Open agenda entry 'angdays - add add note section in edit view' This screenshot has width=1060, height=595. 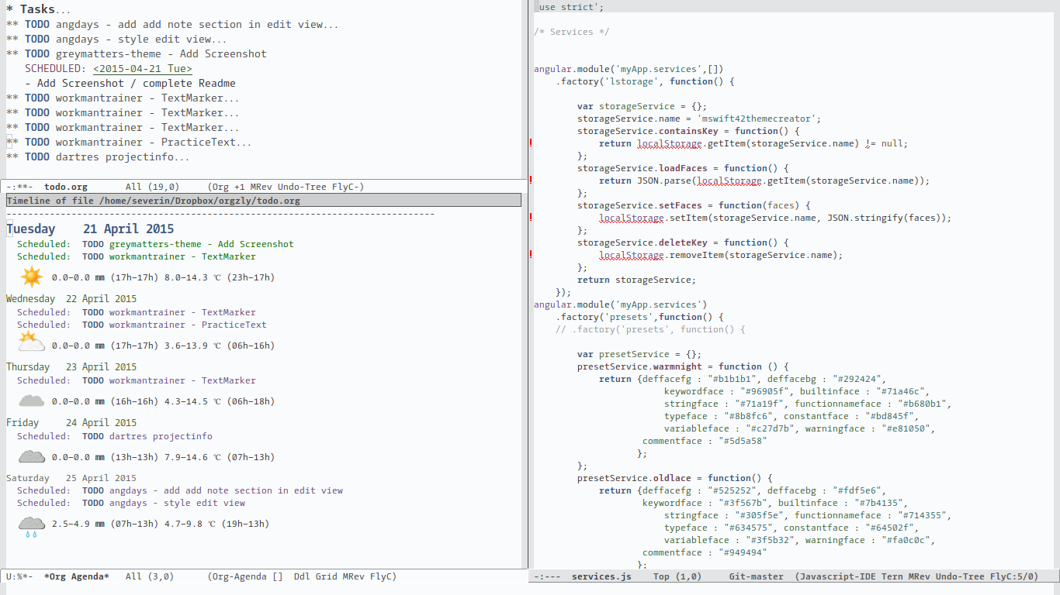tap(226, 490)
